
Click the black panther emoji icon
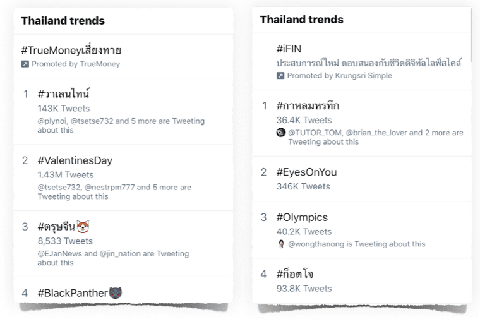point(116,292)
